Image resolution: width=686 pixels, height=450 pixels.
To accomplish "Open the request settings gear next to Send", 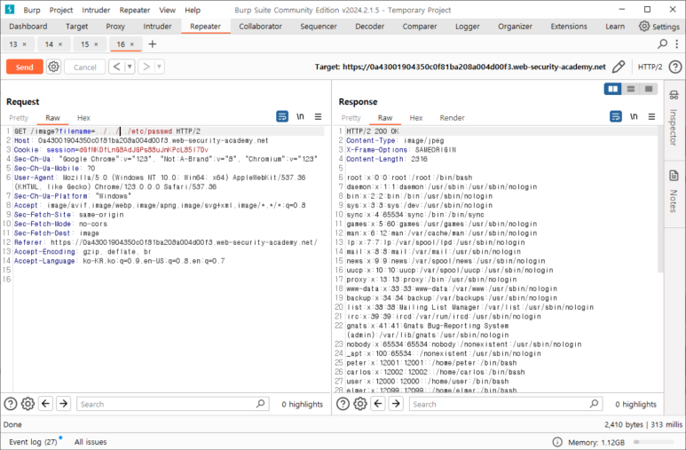I will click(53, 67).
